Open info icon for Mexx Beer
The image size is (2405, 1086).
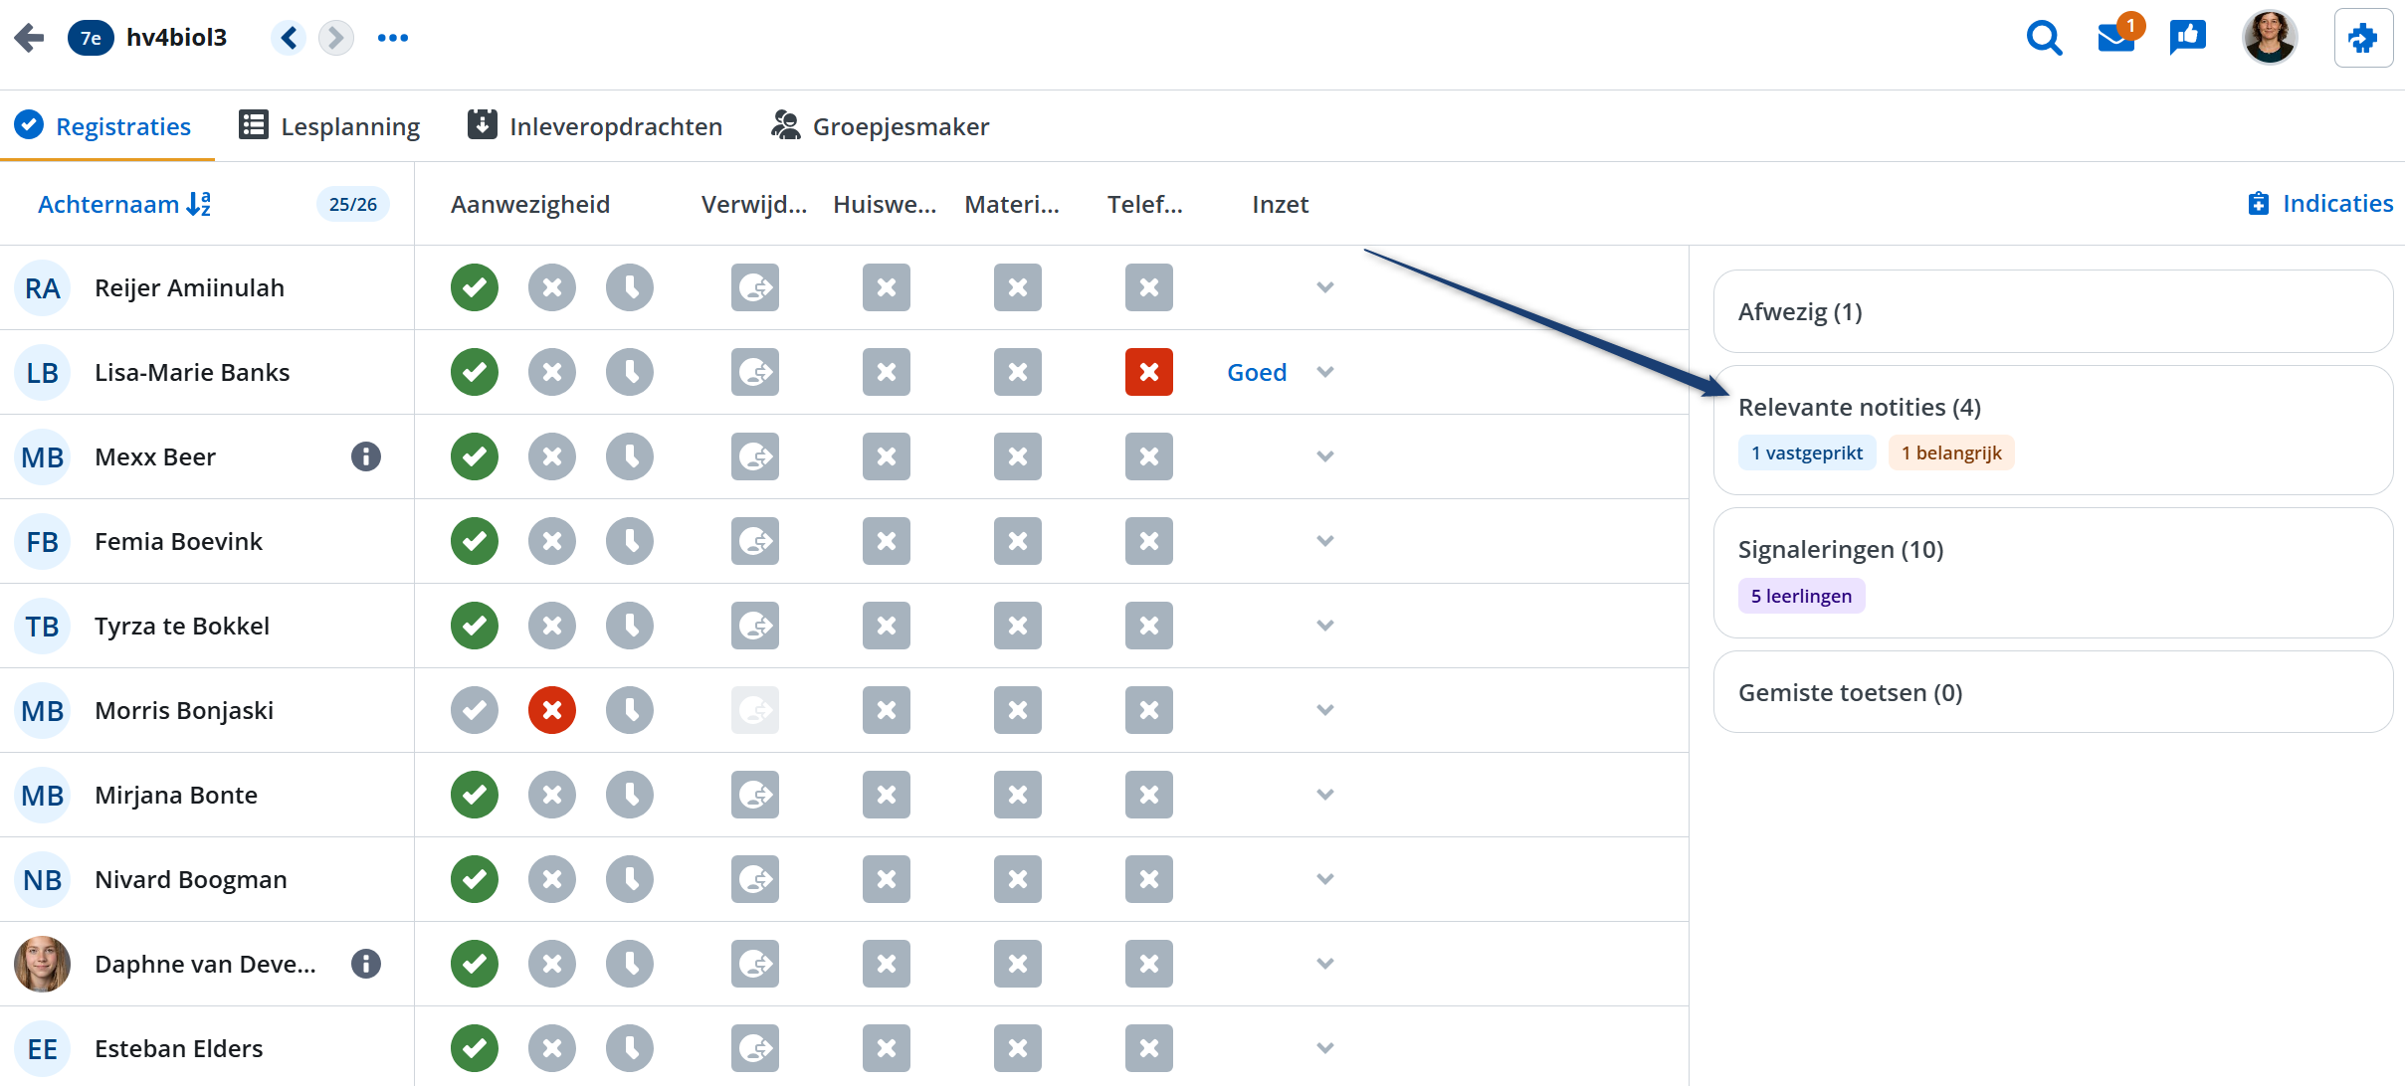click(x=366, y=456)
